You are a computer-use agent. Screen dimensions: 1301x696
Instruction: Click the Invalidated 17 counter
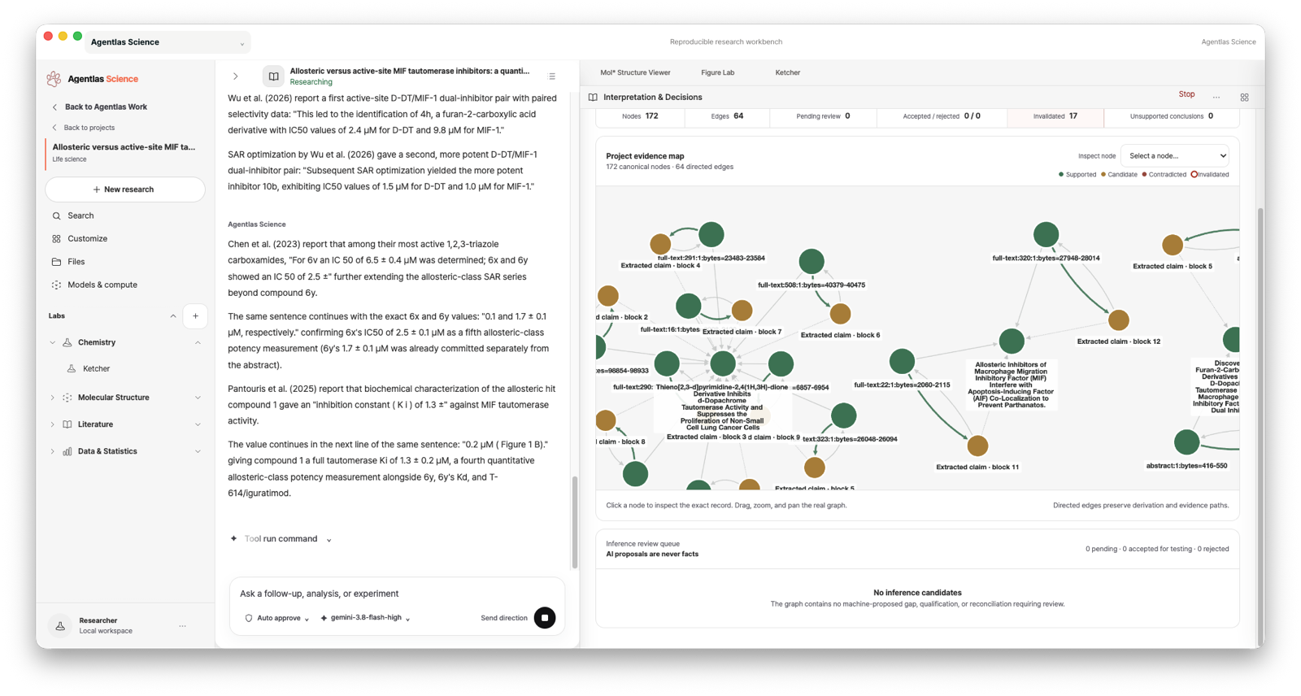coord(1055,116)
